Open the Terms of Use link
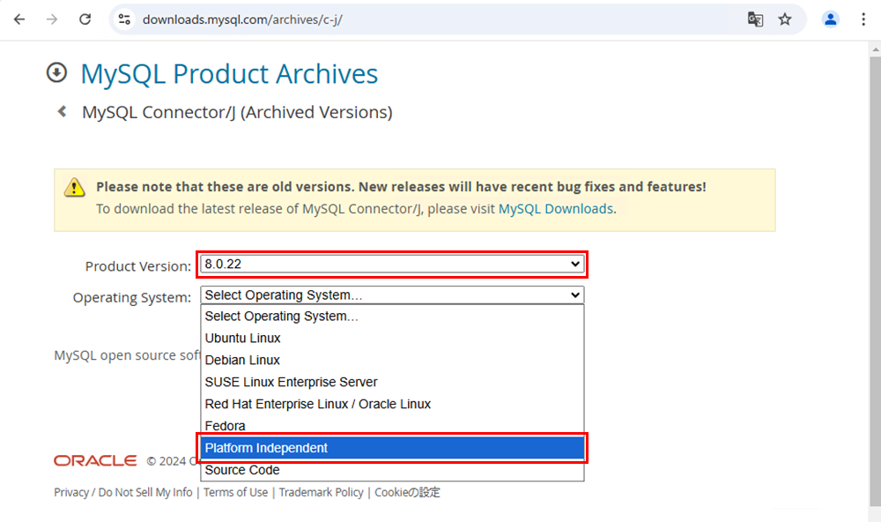Viewport: 881px width, 522px height. coord(235,492)
